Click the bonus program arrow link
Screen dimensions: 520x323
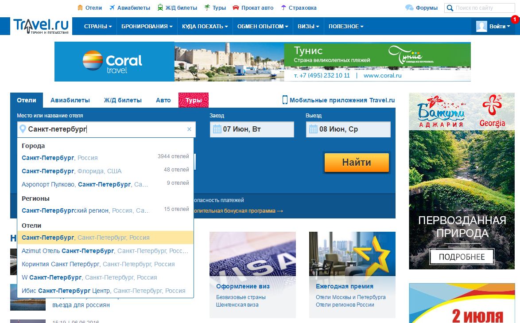238,211
